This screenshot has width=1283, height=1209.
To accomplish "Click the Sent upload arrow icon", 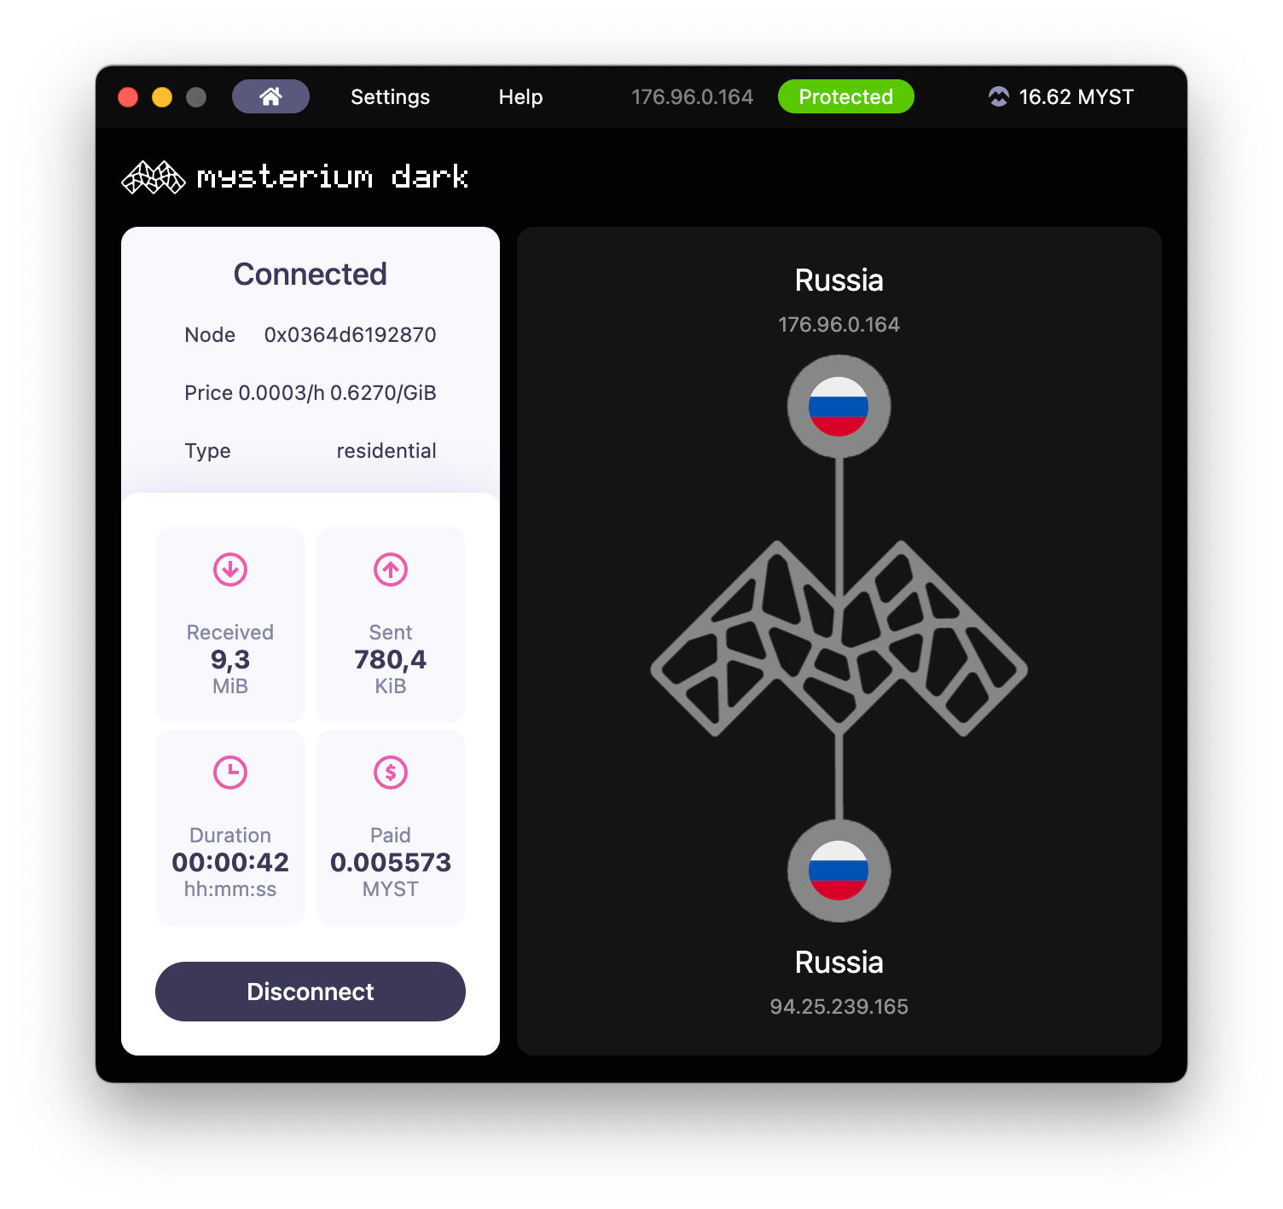I will pyautogui.click(x=391, y=570).
